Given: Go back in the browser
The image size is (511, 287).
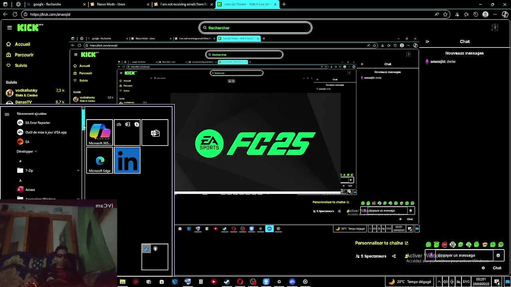Looking at the screenshot, I should (5, 14).
